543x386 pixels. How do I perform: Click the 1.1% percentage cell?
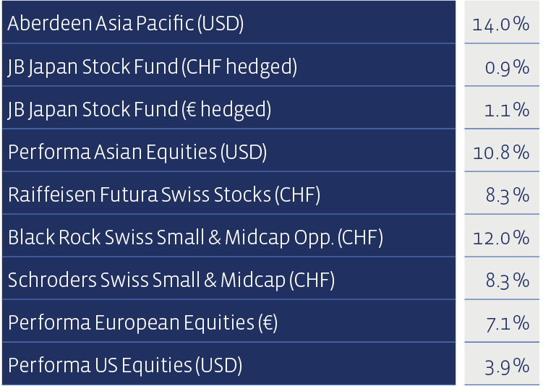click(x=502, y=107)
